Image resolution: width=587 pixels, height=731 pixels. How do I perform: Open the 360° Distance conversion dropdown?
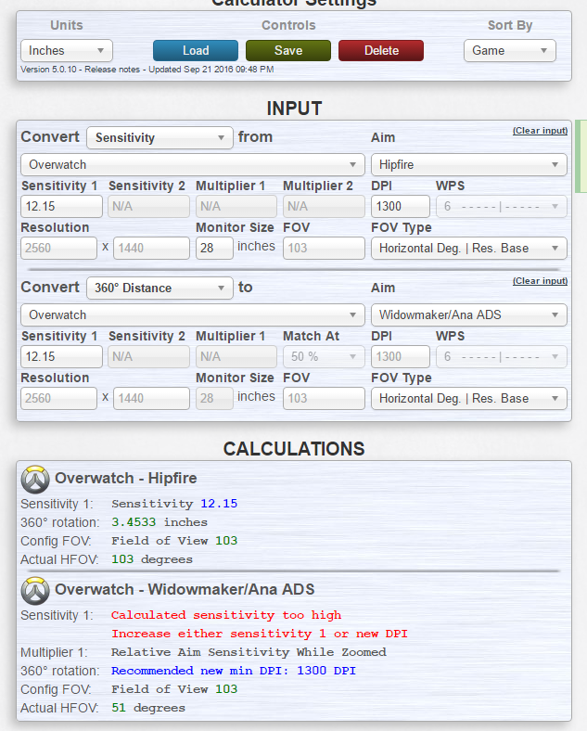point(160,288)
